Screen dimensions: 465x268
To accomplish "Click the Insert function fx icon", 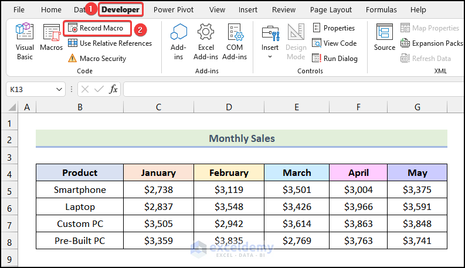I will point(114,89).
